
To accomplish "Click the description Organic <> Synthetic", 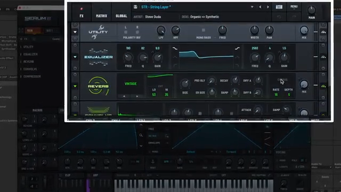I will pos(205,17).
